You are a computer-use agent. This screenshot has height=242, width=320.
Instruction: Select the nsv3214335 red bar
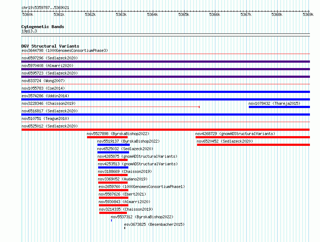113,213
